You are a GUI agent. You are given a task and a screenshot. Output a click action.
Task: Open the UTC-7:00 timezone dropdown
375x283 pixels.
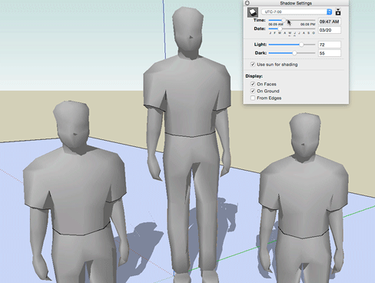point(297,12)
